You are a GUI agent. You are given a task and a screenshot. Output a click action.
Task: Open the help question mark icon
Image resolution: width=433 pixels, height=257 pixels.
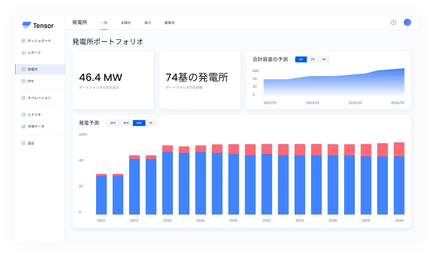coord(394,22)
